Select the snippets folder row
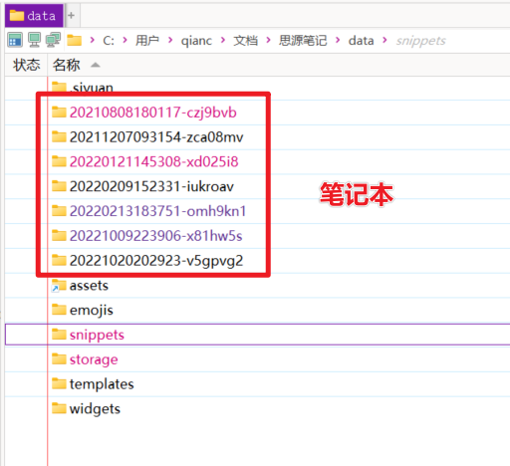Image resolution: width=510 pixels, height=466 pixels. tap(257, 335)
